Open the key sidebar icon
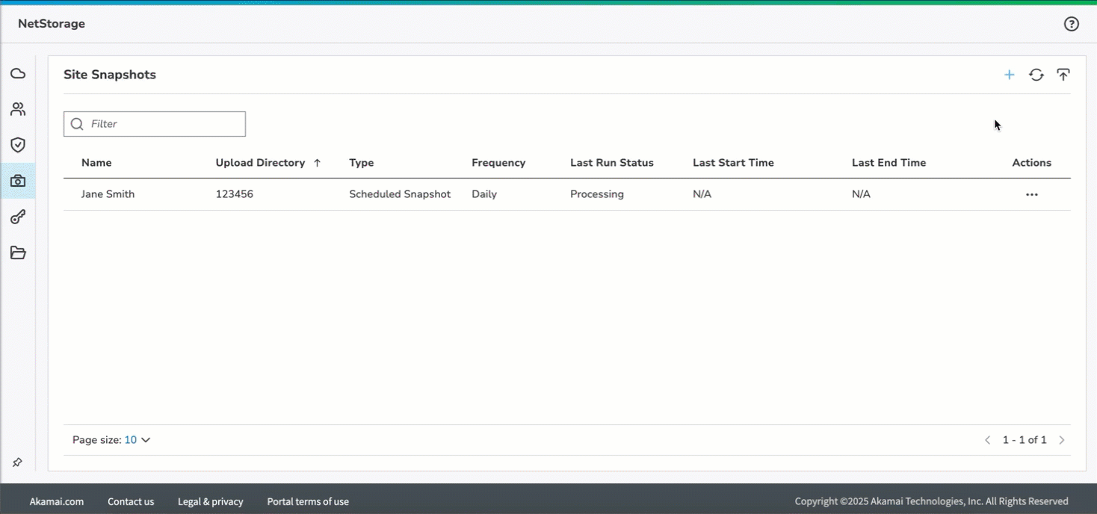 18,217
